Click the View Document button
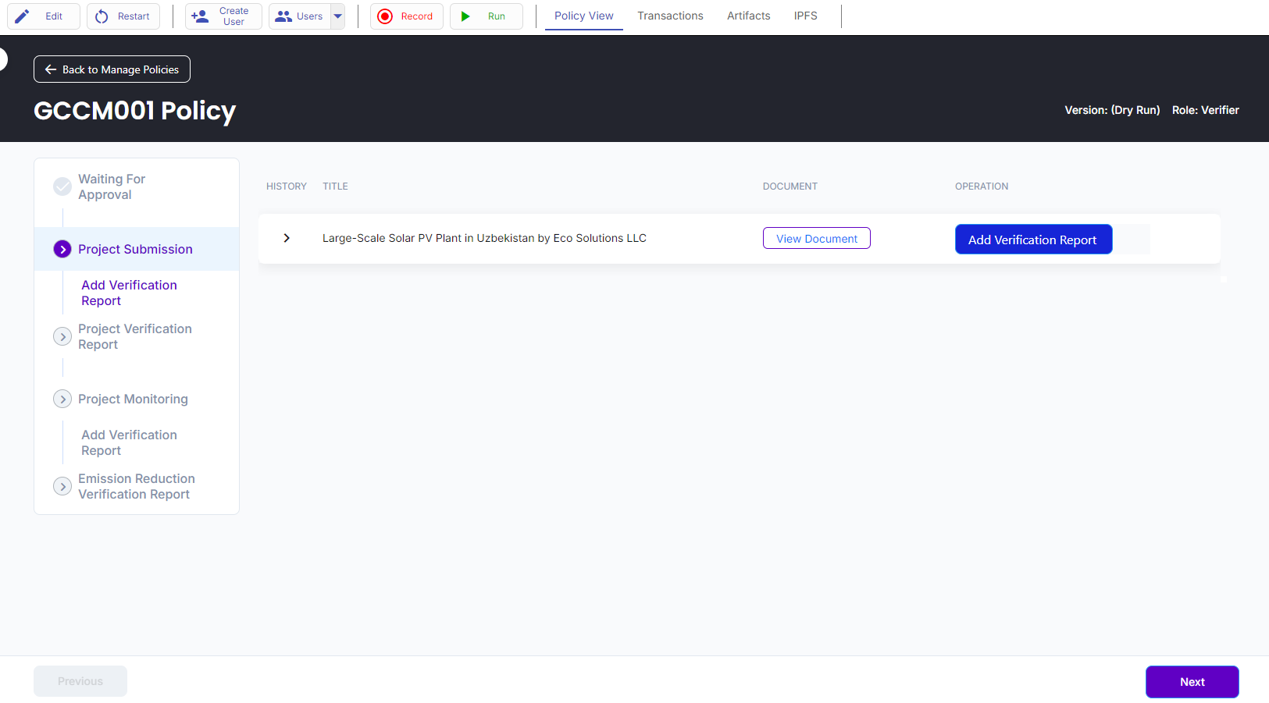Screen dimensions: 1269x703 click(x=816, y=239)
